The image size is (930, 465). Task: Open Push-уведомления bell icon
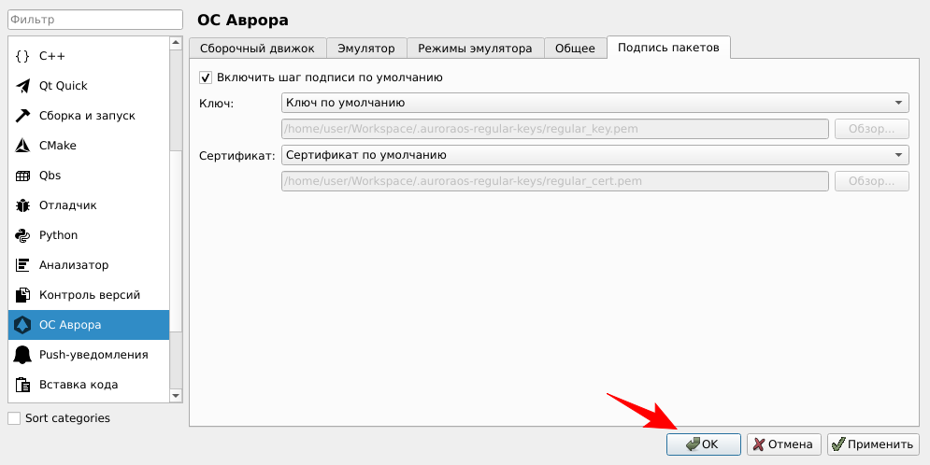click(x=22, y=355)
